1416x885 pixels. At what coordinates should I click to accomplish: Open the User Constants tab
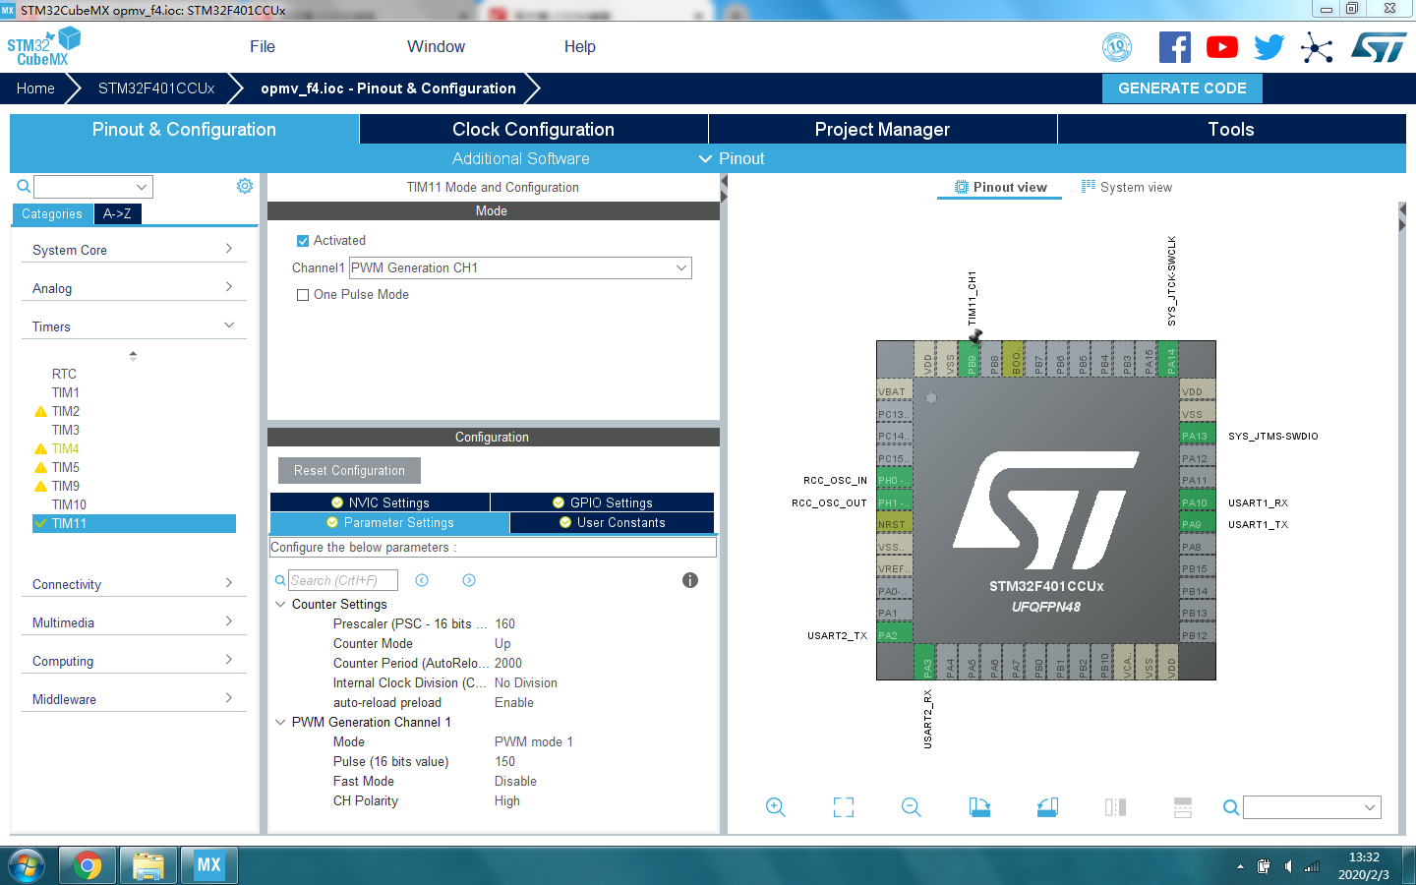click(612, 522)
